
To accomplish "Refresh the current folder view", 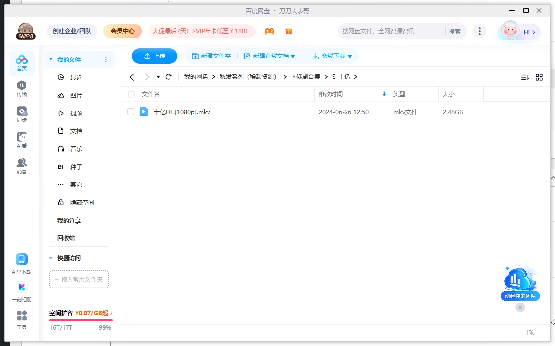I will (x=168, y=77).
